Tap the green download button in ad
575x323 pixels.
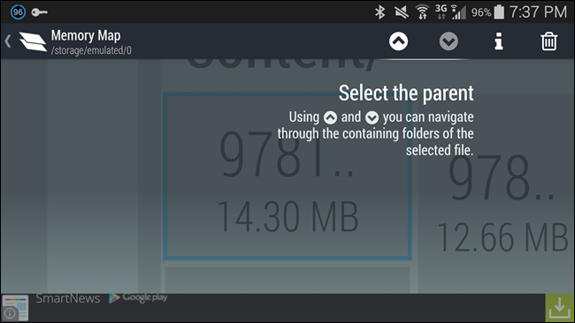pos(560,308)
